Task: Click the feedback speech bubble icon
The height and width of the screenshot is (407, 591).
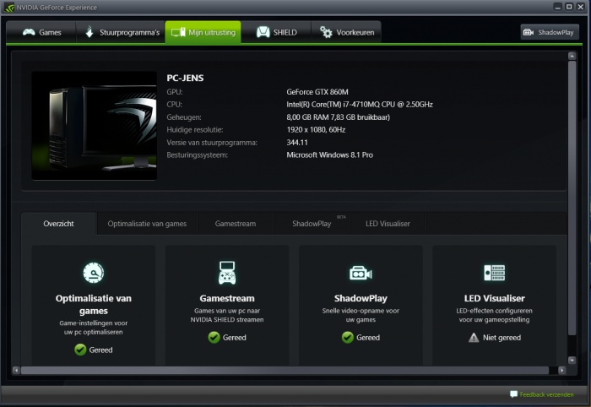Action: click(513, 394)
